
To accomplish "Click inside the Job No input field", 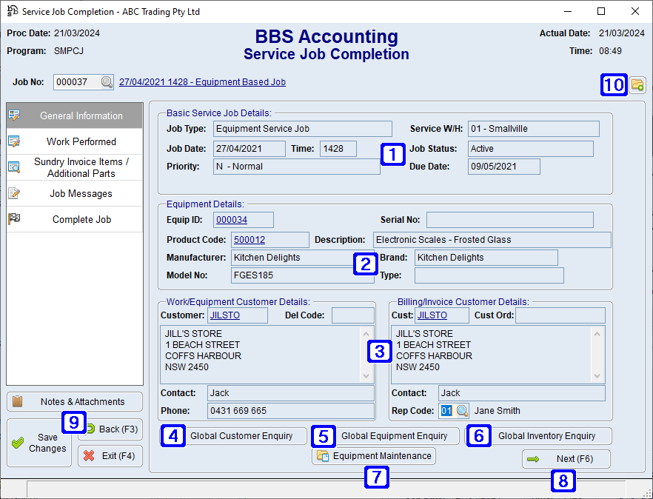I will pos(78,82).
